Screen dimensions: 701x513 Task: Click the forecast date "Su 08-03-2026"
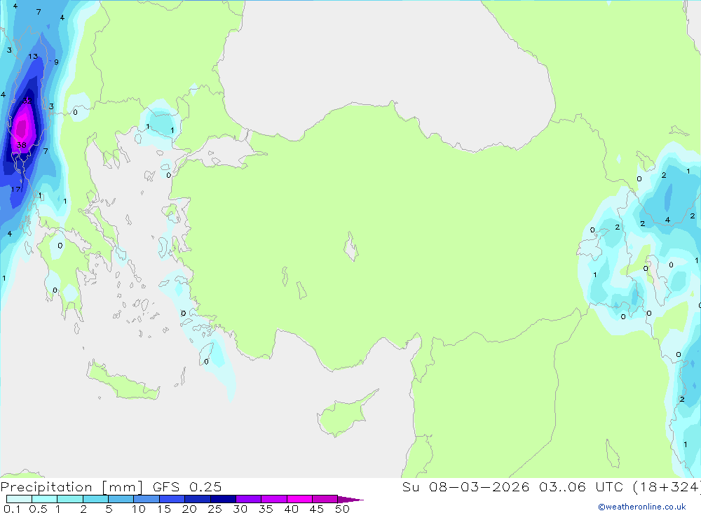pos(465,487)
